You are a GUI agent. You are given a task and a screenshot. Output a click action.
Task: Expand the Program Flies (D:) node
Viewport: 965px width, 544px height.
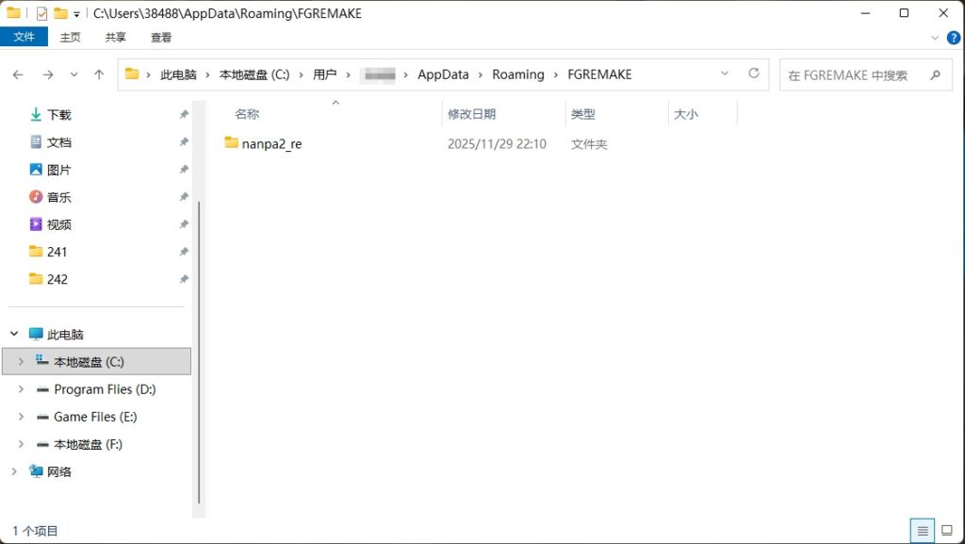pyautogui.click(x=21, y=389)
